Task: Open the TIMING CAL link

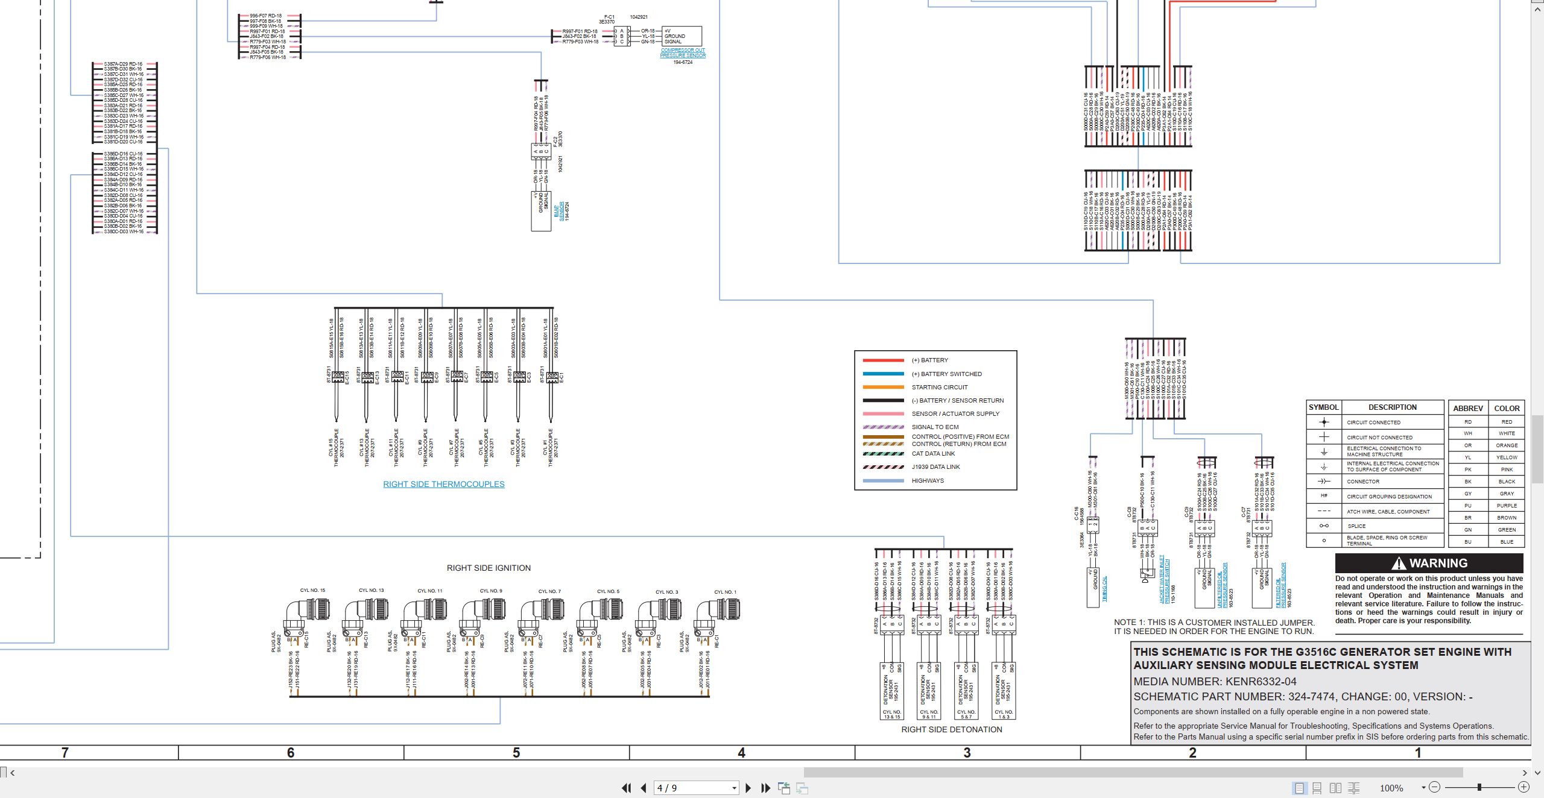Action: point(1104,588)
